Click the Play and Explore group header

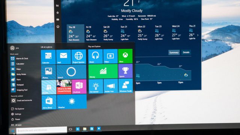(94, 46)
